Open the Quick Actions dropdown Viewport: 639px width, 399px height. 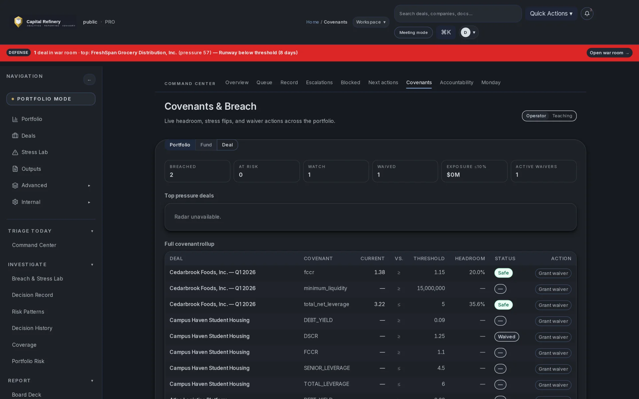551,14
